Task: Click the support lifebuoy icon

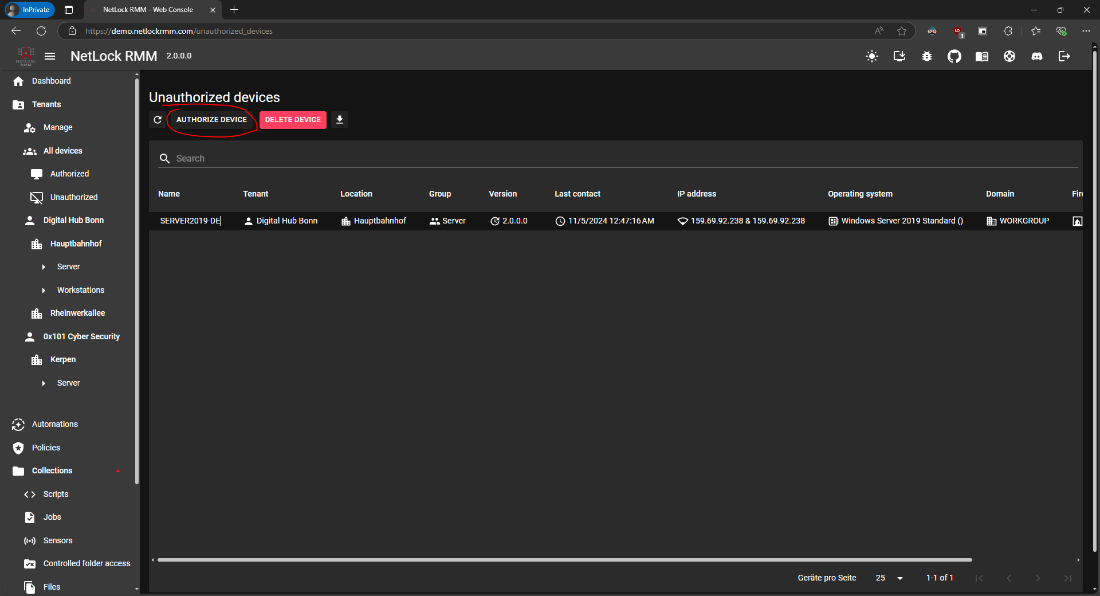Action: click(x=1009, y=56)
